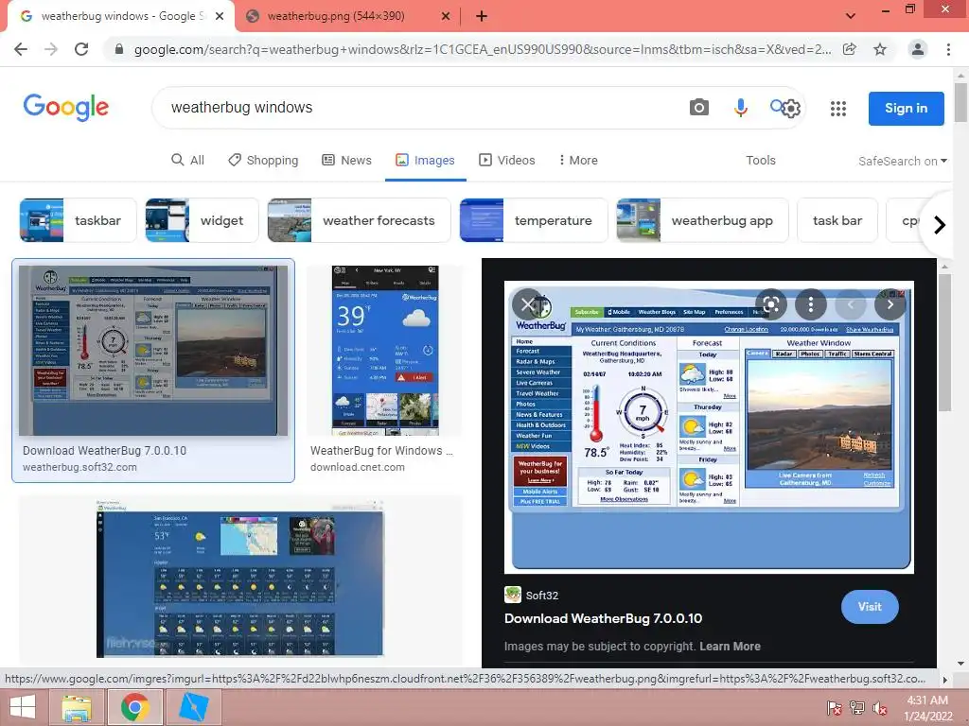
Task: Open the network tray icon
Action: (857, 708)
